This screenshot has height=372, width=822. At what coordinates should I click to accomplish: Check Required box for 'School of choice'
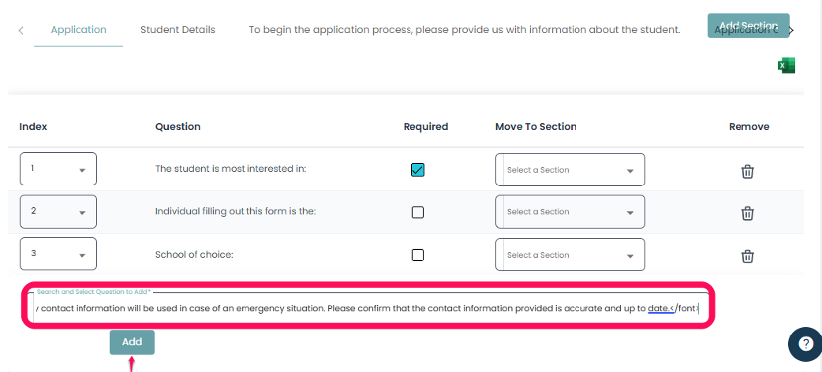click(418, 255)
